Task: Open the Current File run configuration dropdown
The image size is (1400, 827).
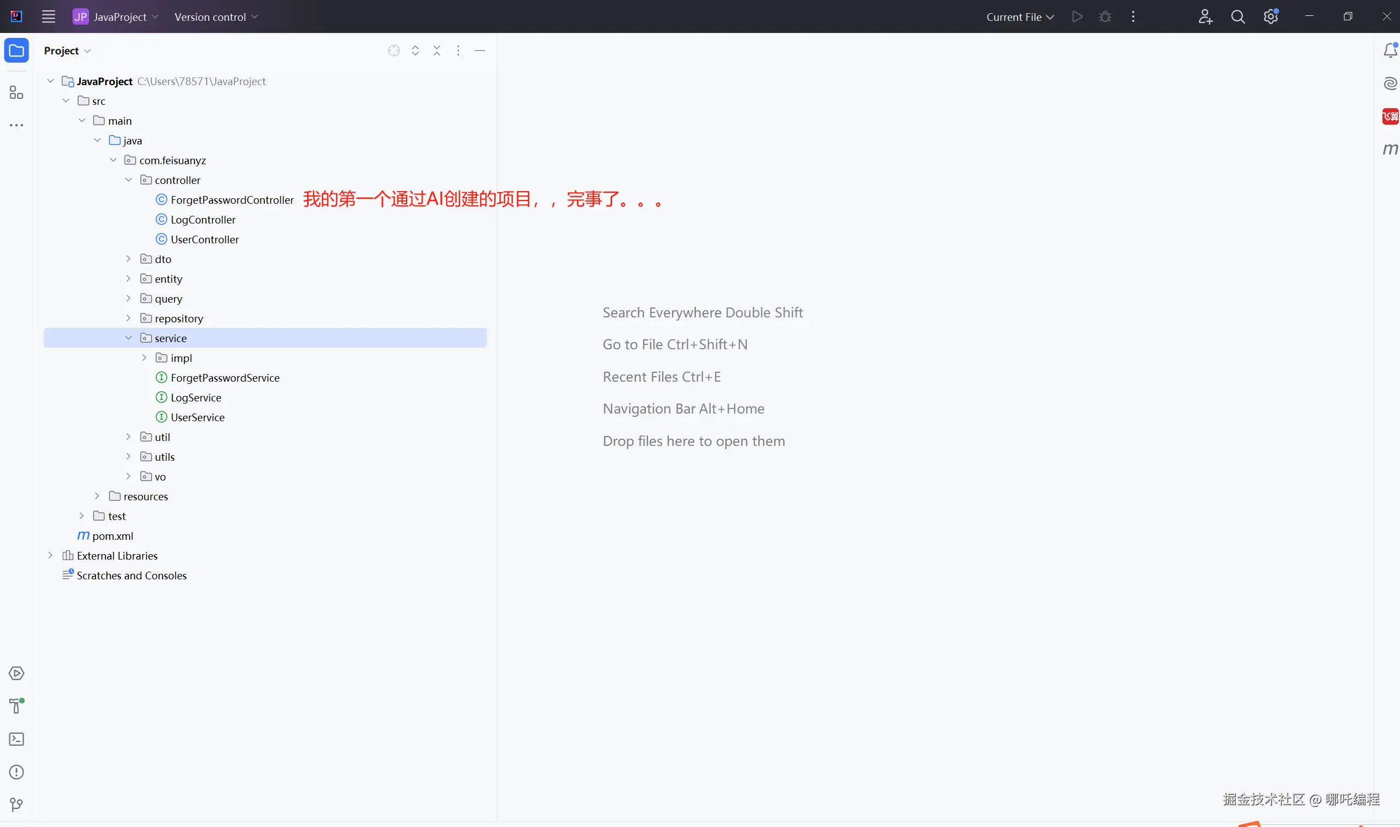Action: (1020, 16)
